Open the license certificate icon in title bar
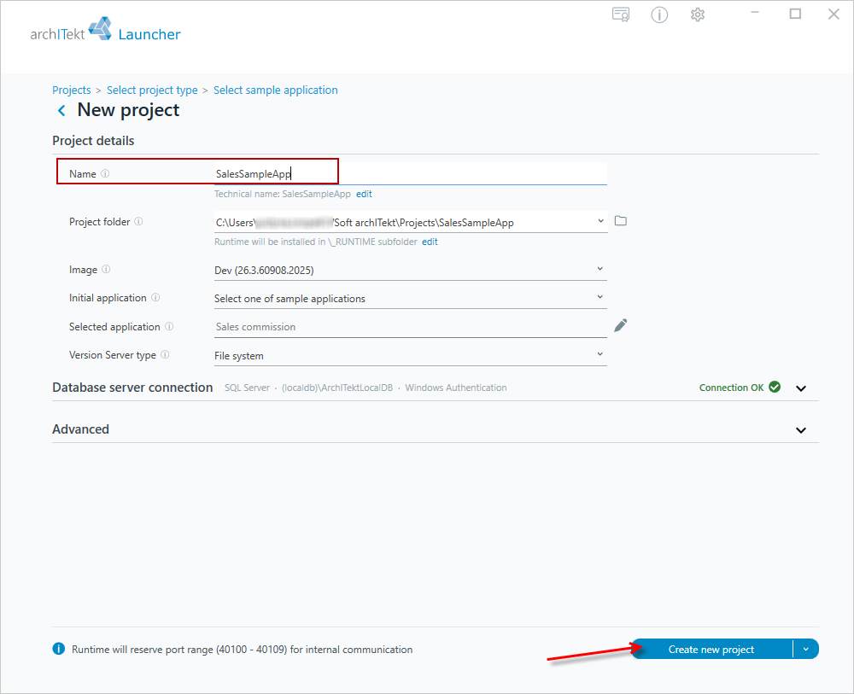This screenshot has width=854, height=694. point(621,15)
